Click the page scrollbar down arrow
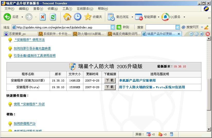 coord(209,129)
